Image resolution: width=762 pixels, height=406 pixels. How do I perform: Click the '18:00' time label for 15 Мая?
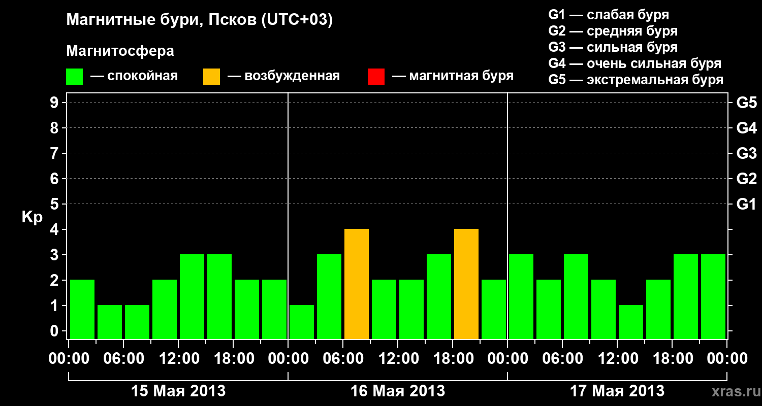point(233,359)
